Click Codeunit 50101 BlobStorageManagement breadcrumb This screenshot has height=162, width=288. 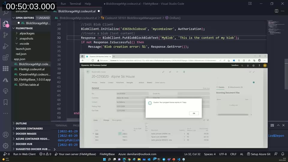(131, 18)
